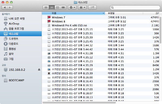Click the 168K size value

(156, 45)
